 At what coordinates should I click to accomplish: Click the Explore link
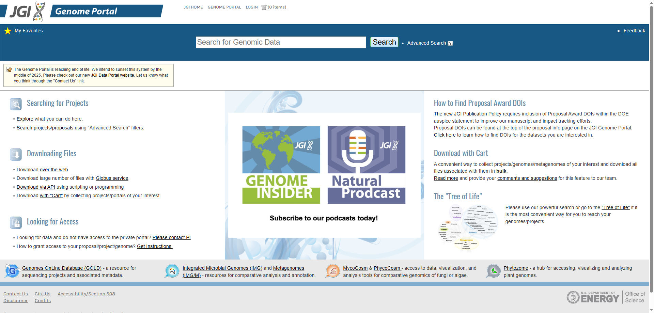coord(25,119)
